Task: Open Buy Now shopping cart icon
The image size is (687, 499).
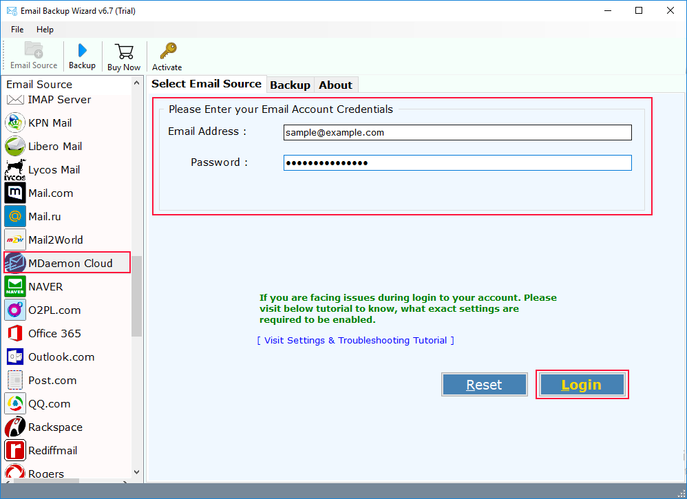Action: click(124, 51)
